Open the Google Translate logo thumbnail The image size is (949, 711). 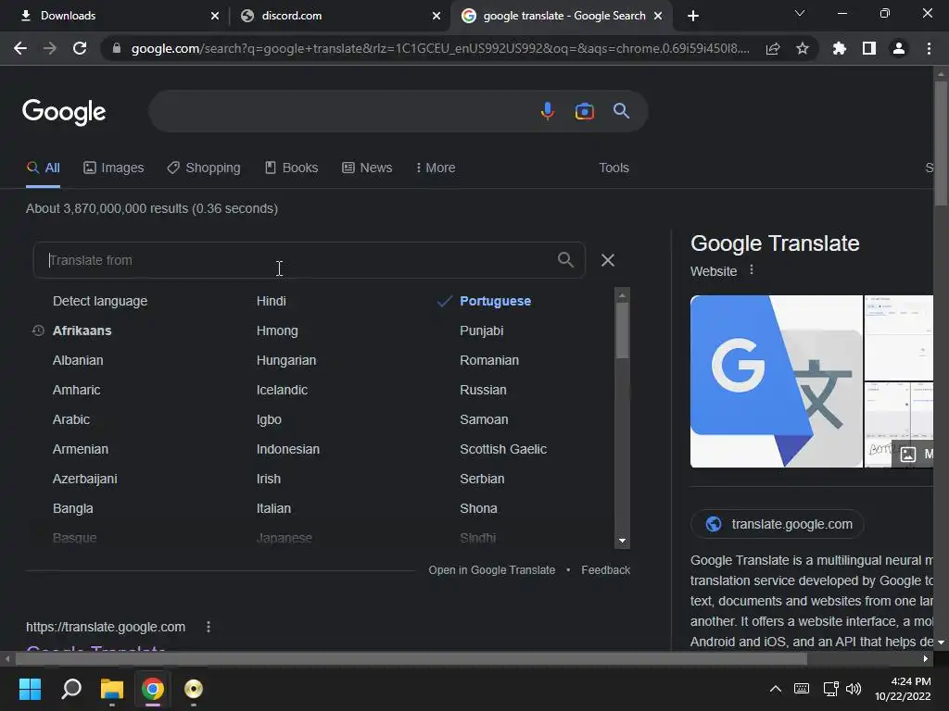(777, 381)
